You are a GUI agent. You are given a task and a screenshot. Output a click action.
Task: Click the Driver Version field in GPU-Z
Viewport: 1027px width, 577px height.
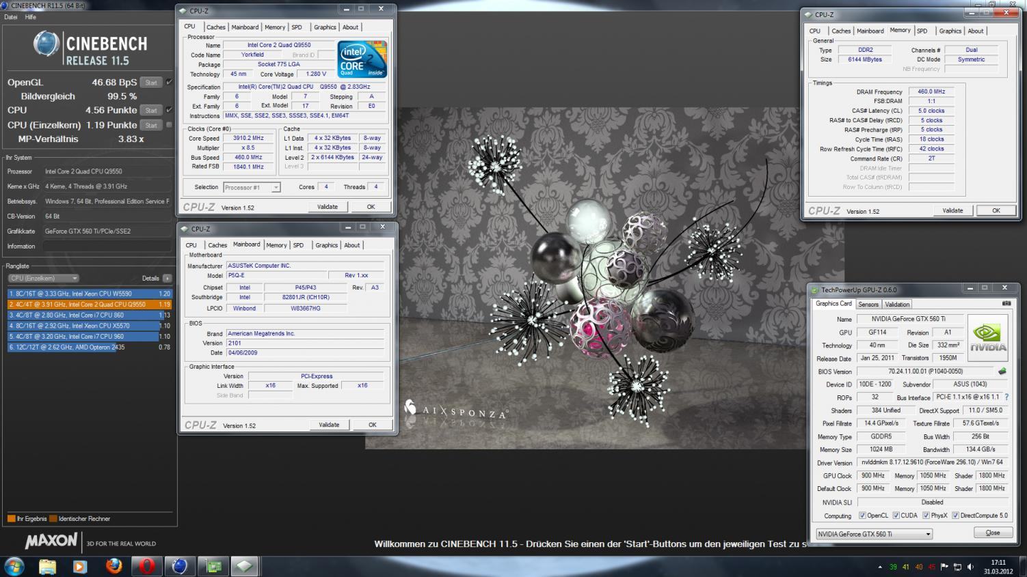click(x=932, y=462)
